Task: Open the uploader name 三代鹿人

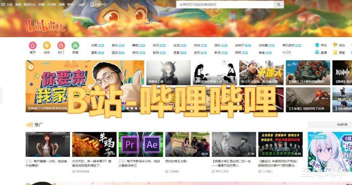Action: (268, 171)
